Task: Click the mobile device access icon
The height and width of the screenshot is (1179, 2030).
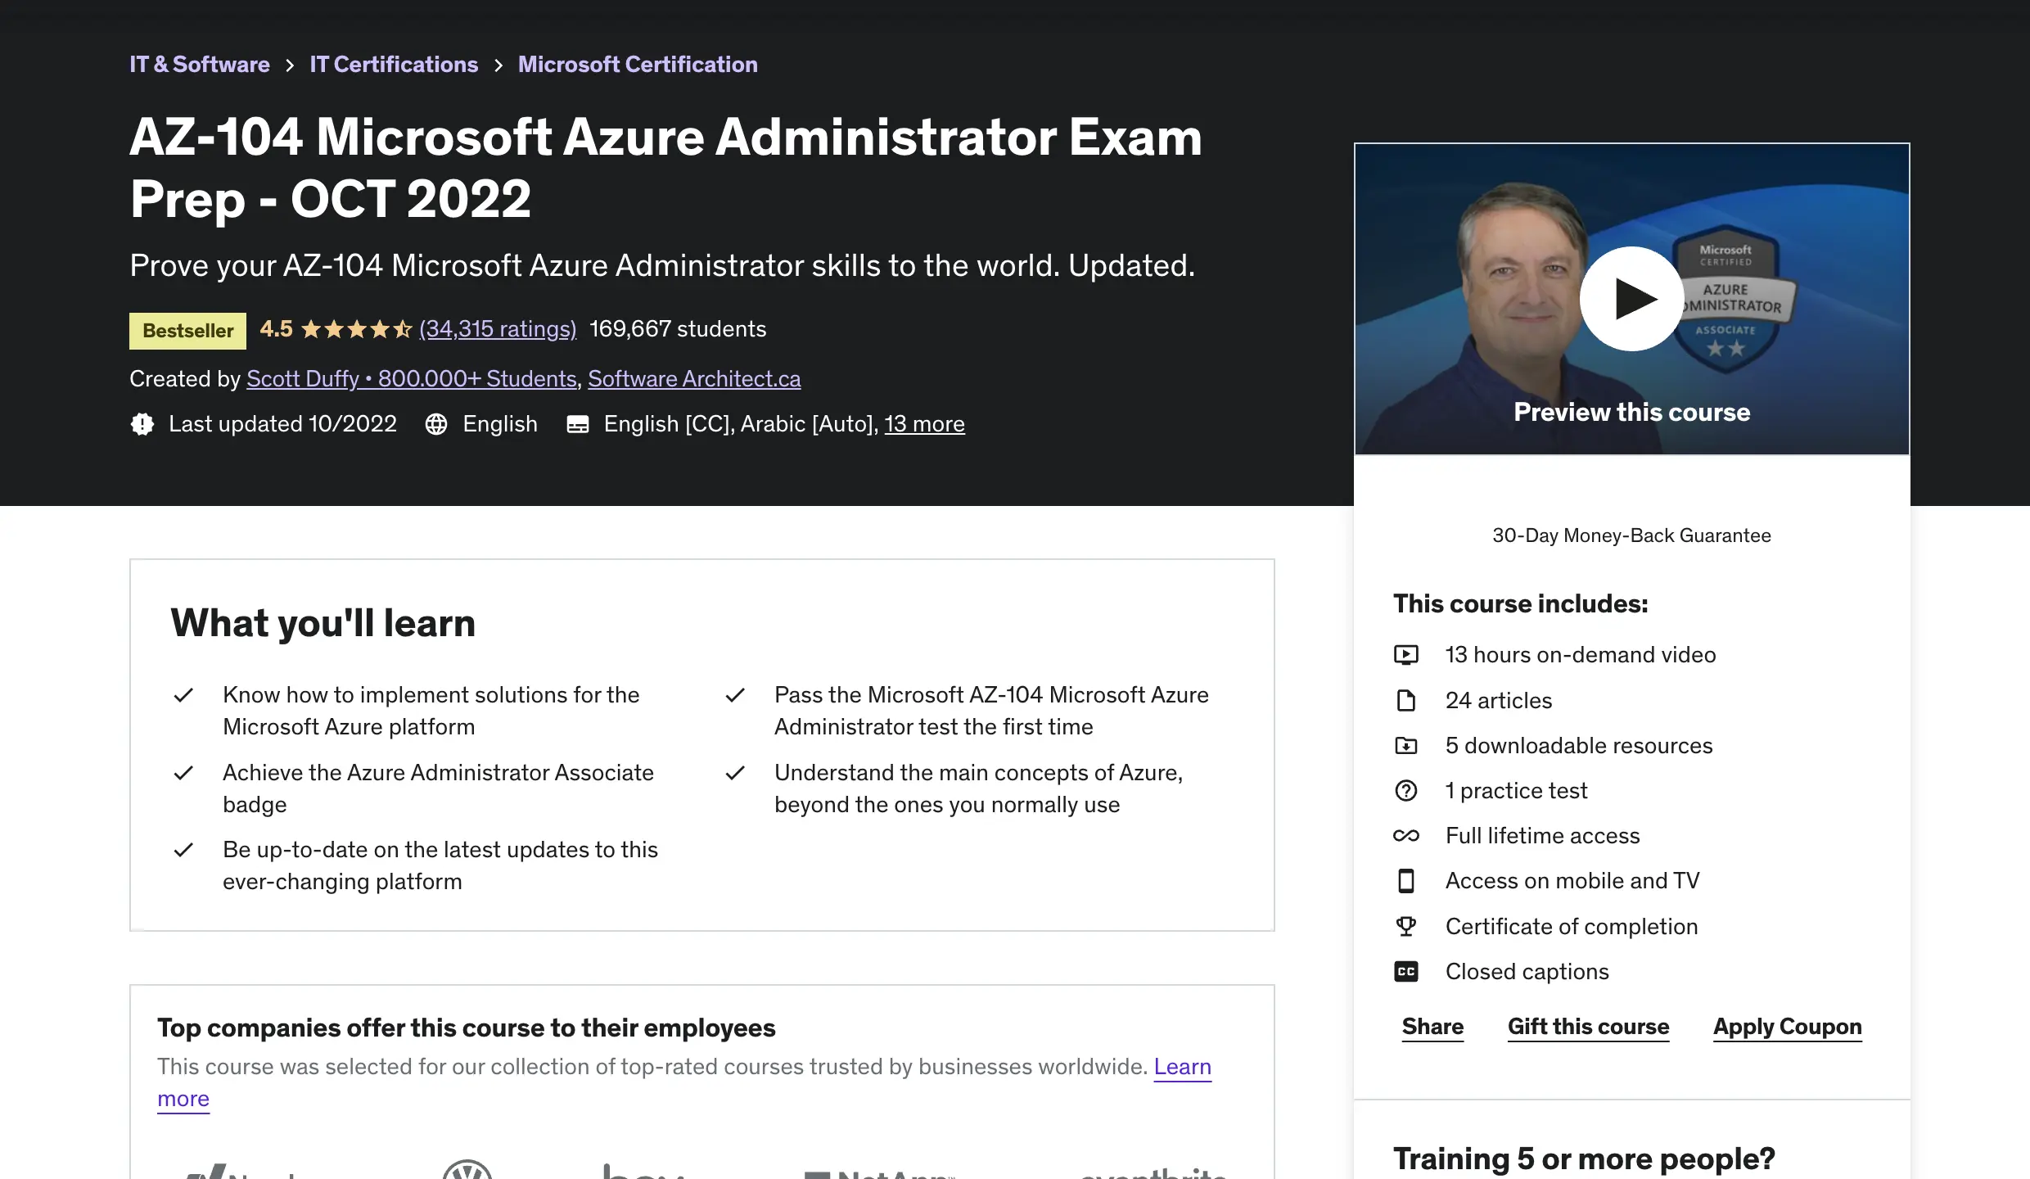Action: coord(1405,881)
